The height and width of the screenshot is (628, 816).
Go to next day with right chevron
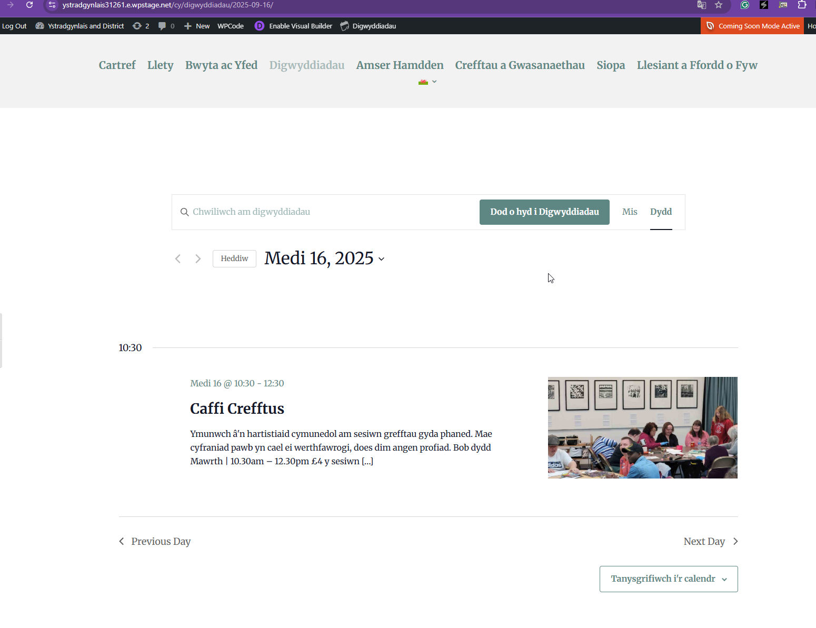(198, 258)
